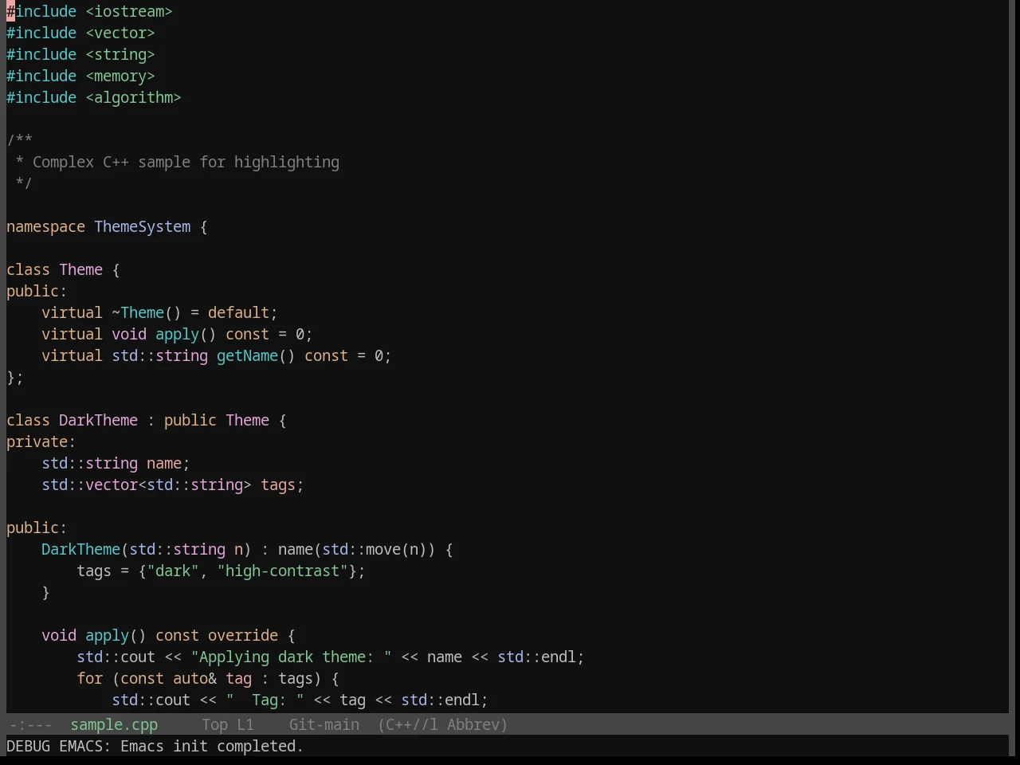Click the 'ThemeSystem' namespace name
This screenshot has width=1020, height=765.
143,226
